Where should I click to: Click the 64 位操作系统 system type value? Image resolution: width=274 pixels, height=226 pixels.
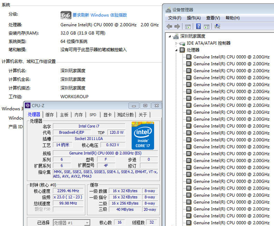(74, 42)
